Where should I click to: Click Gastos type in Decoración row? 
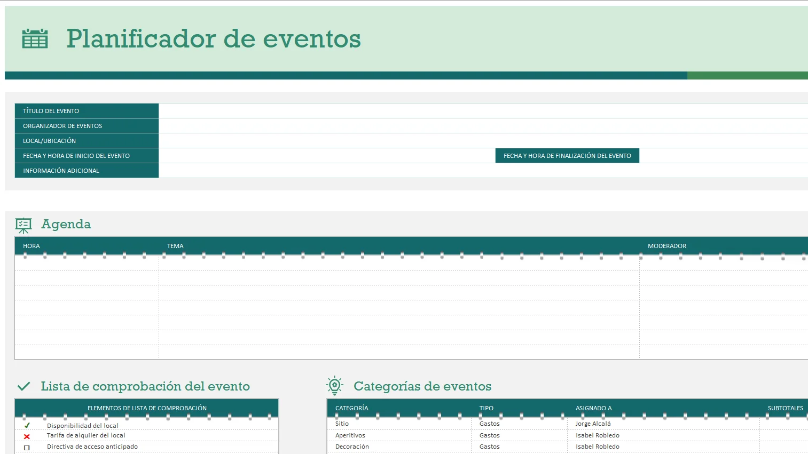490,447
